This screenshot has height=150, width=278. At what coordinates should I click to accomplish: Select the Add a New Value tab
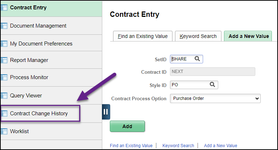coord(248,36)
